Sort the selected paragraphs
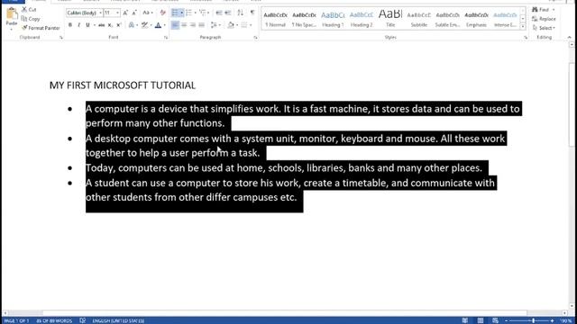Image resolution: width=577 pixels, height=324 pixels. pyautogui.click(x=241, y=13)
